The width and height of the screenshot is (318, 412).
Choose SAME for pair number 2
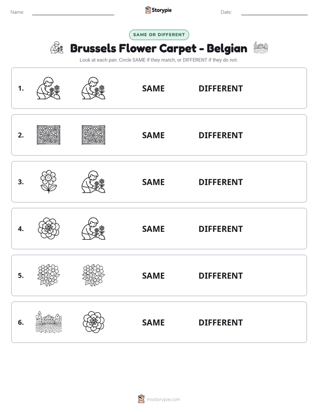[x=153, y=135]
